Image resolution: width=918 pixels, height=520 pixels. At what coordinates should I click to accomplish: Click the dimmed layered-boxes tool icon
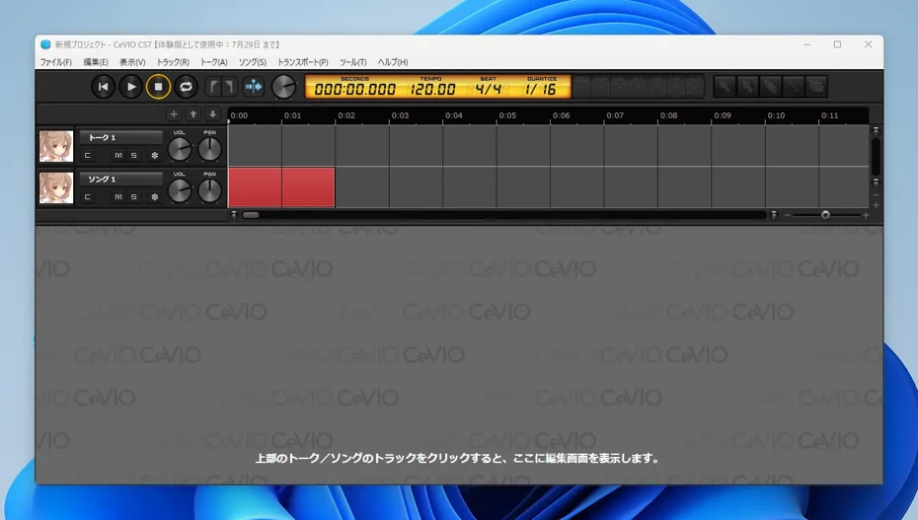tap(816, 87)
